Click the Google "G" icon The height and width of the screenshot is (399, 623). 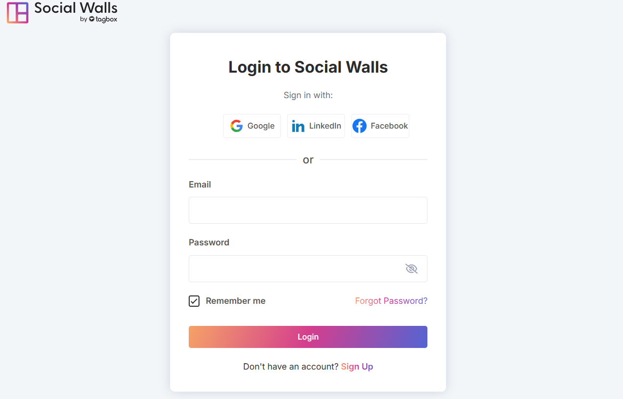point(237,126)
